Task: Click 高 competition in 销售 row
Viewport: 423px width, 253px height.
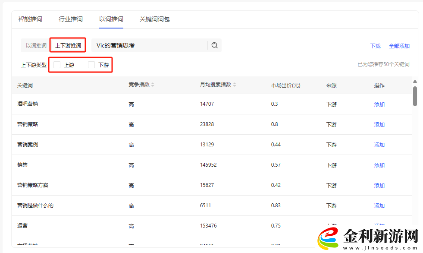Action: click(131, 165)
